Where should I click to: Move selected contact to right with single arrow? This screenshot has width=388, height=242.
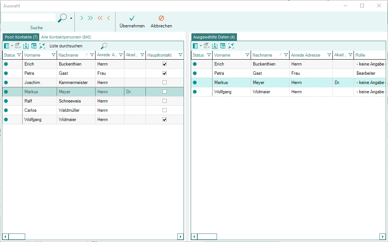81,18
